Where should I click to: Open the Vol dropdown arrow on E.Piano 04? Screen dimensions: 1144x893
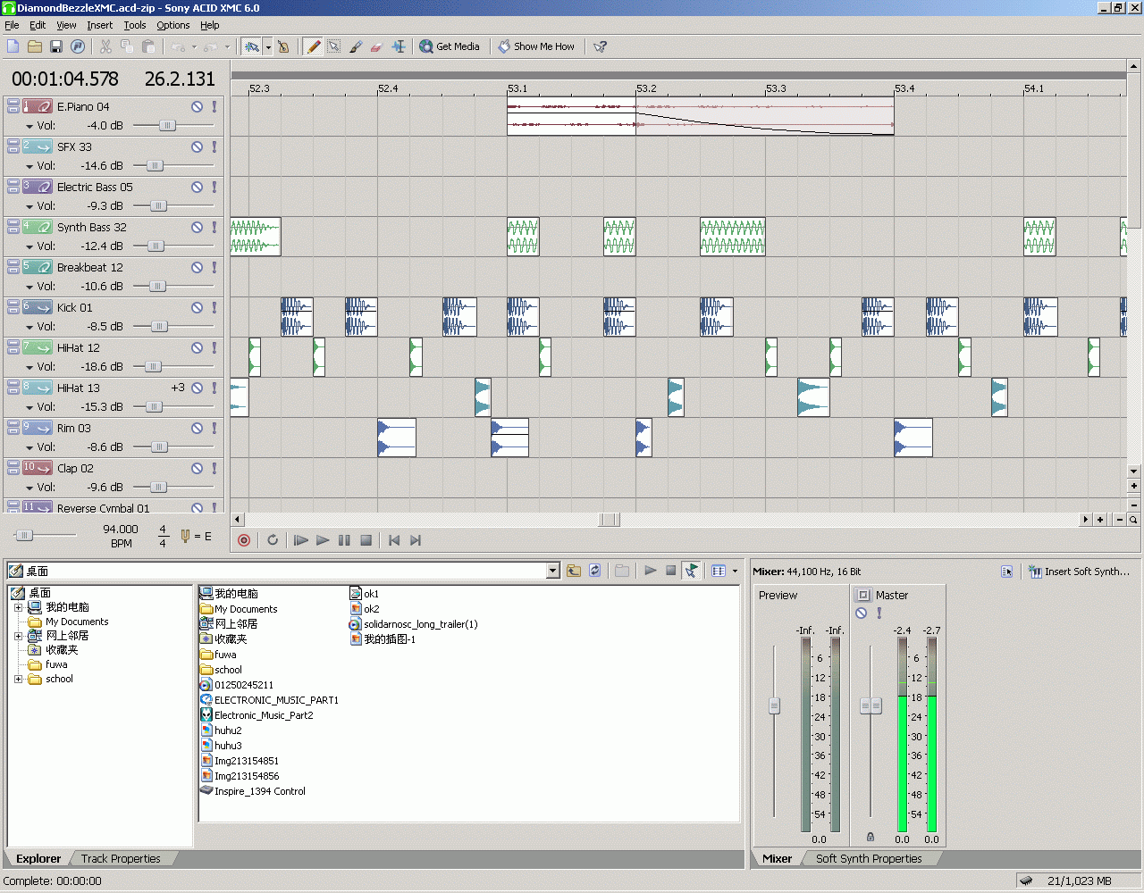coord(29,127)
